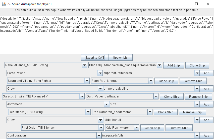Open the Crew type dropdown beside jabbathehutt
214x139 pixels.
[x=55, y=120]
